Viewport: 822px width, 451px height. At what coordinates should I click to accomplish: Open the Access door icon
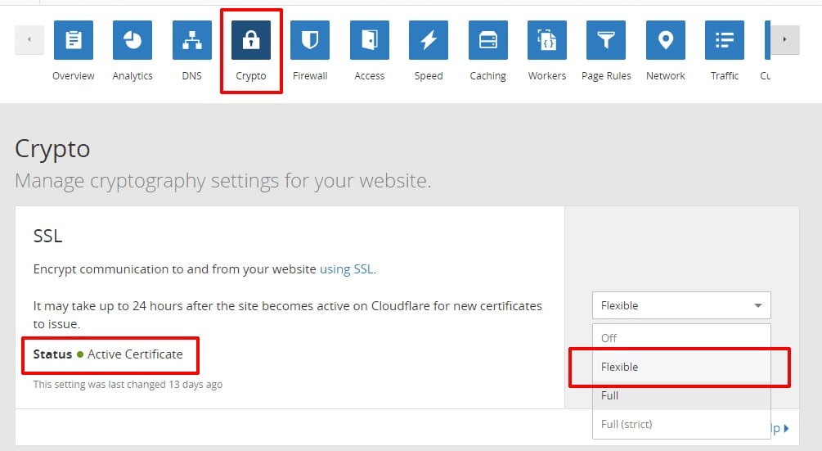(x=370, y=41)
